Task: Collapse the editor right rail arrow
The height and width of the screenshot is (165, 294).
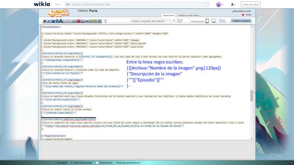Action: pos(254,93)
